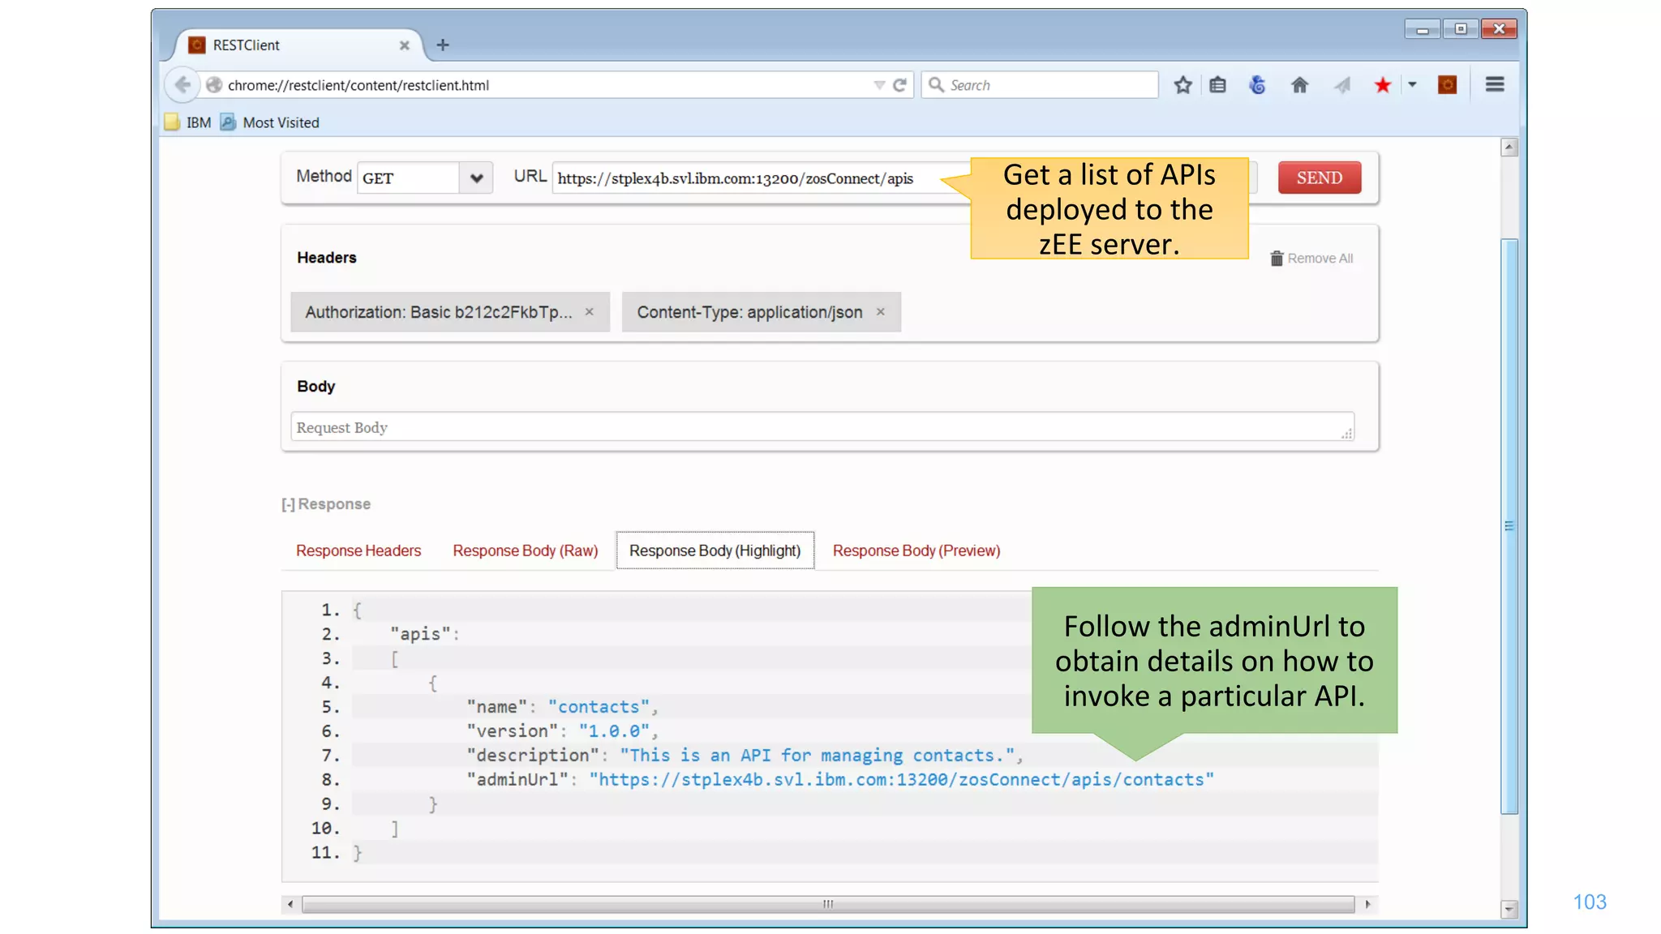Screen dimensions: 1661x934
Task: Click the address bar URL
Action: coord(358,85)
